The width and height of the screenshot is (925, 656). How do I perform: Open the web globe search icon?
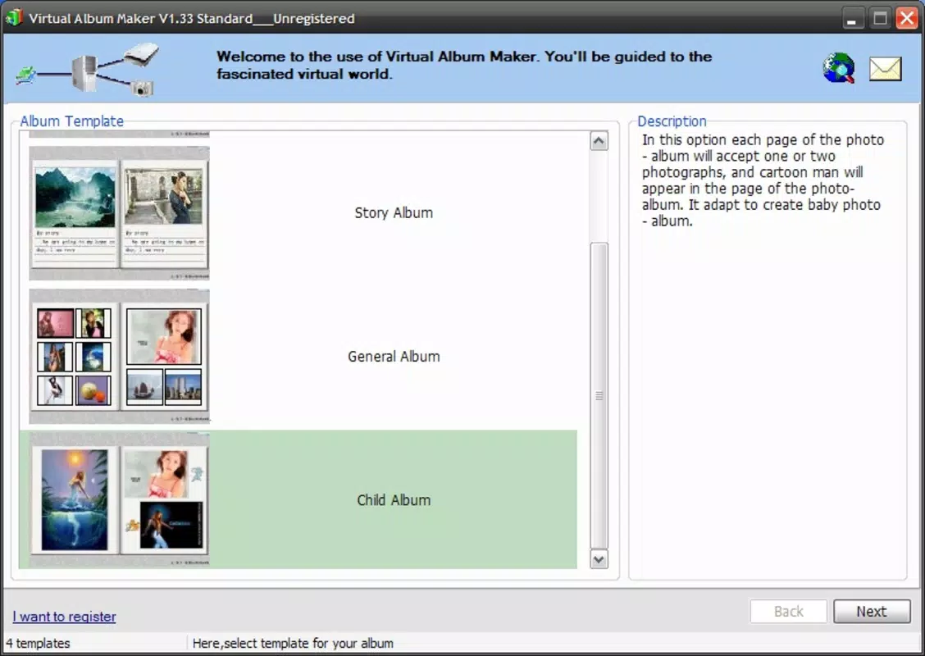[x=838, y=68]
